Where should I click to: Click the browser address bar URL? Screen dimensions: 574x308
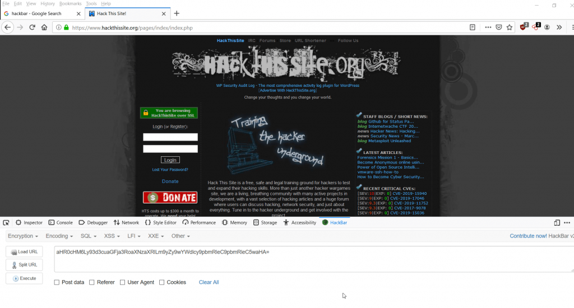coord(132,28)
